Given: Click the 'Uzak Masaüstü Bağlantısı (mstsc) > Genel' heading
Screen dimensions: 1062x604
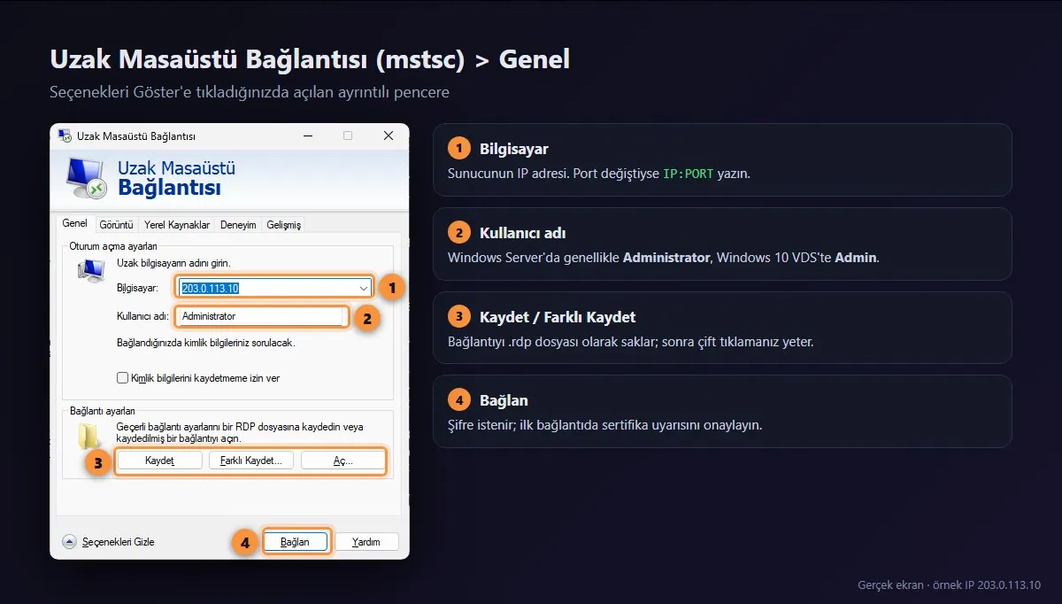Looking at the screenshot, I should [x=310, y=59].
